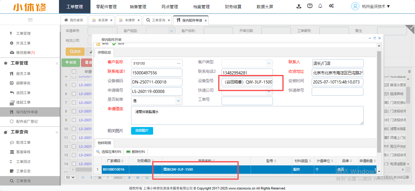Click the notification bell icon

coord(320,6)
